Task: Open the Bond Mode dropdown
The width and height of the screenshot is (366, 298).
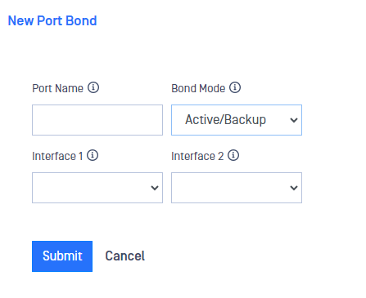Action: [237, 120]
